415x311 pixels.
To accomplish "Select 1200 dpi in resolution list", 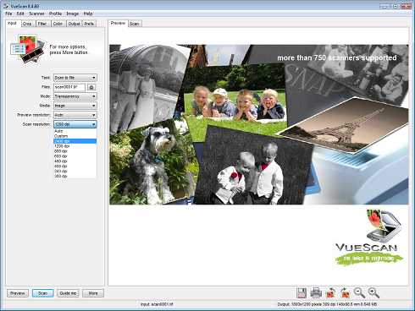I will [x=75, y=146].
